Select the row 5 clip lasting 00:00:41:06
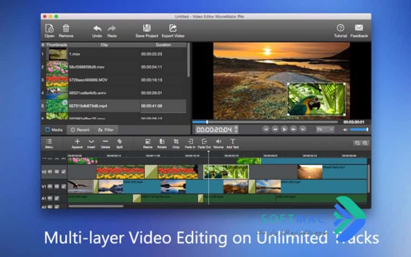411x257 pixels. pos(114,106)
